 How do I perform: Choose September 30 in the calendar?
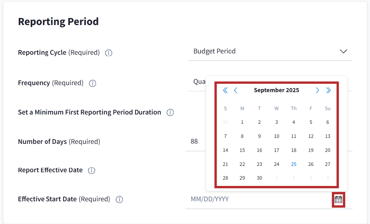click(259, 178)
